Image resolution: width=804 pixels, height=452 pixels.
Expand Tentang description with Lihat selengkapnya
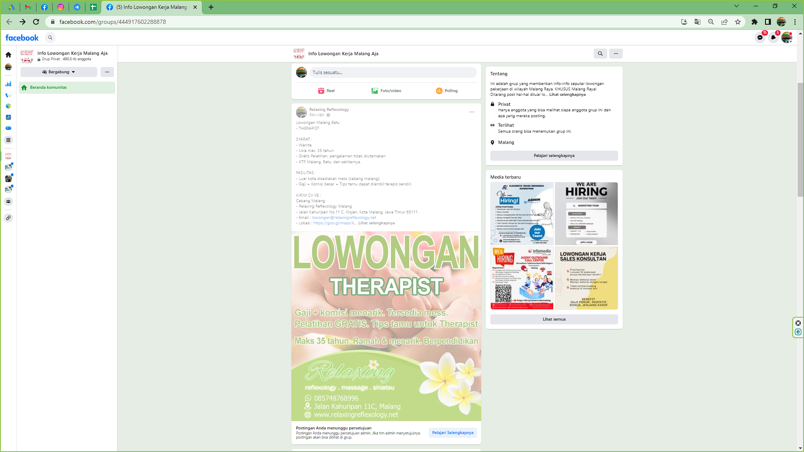(x=567, y=95)
